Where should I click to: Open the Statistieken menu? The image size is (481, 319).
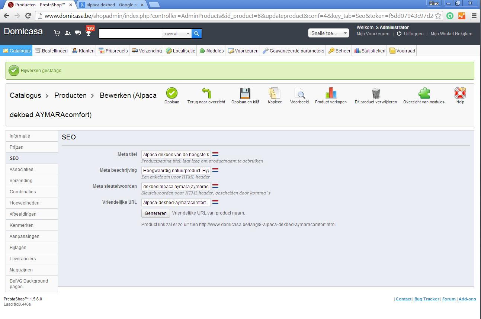coord(370,51)
